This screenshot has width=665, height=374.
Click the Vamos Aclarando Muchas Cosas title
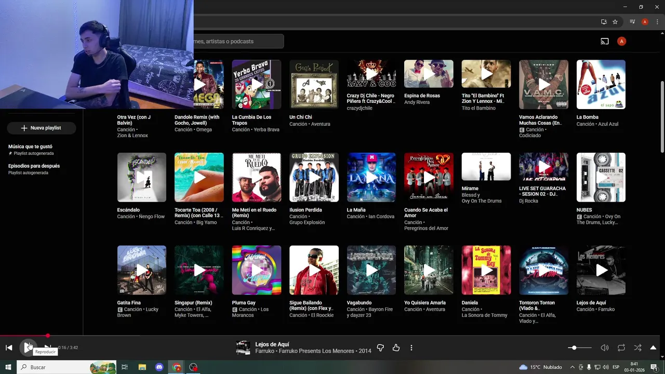(x=540, y=120)
